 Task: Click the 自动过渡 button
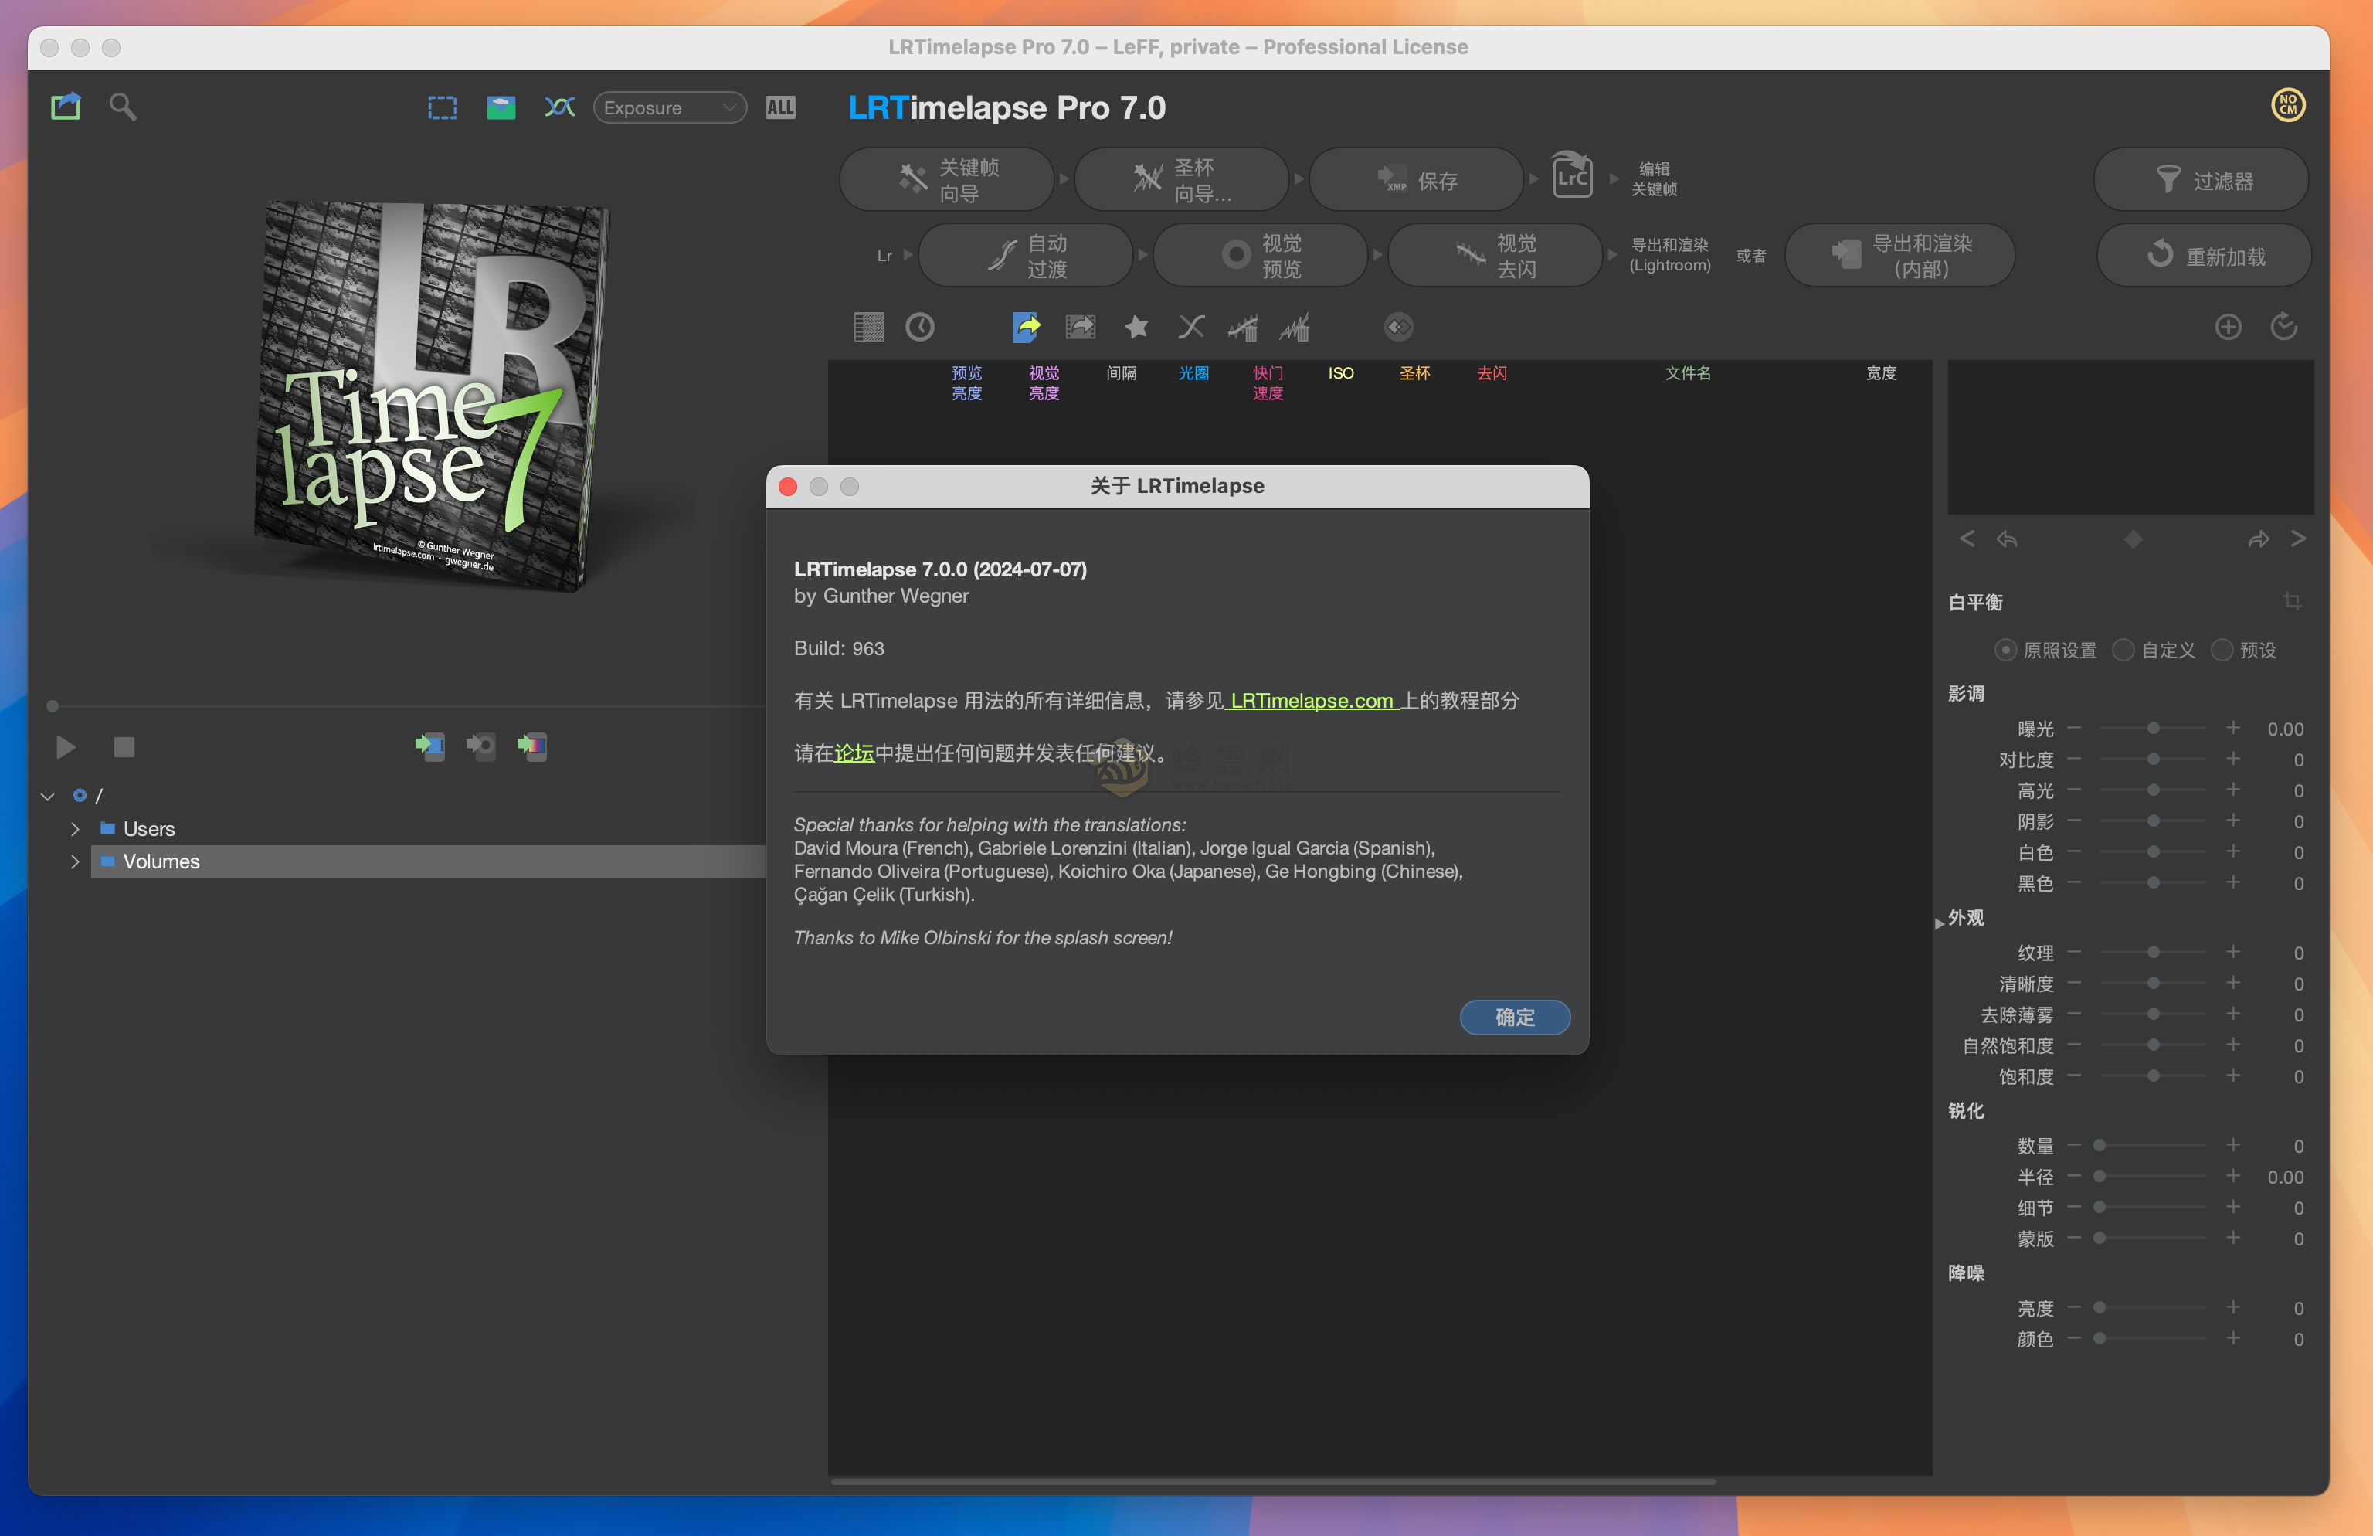click(1025, 255)
